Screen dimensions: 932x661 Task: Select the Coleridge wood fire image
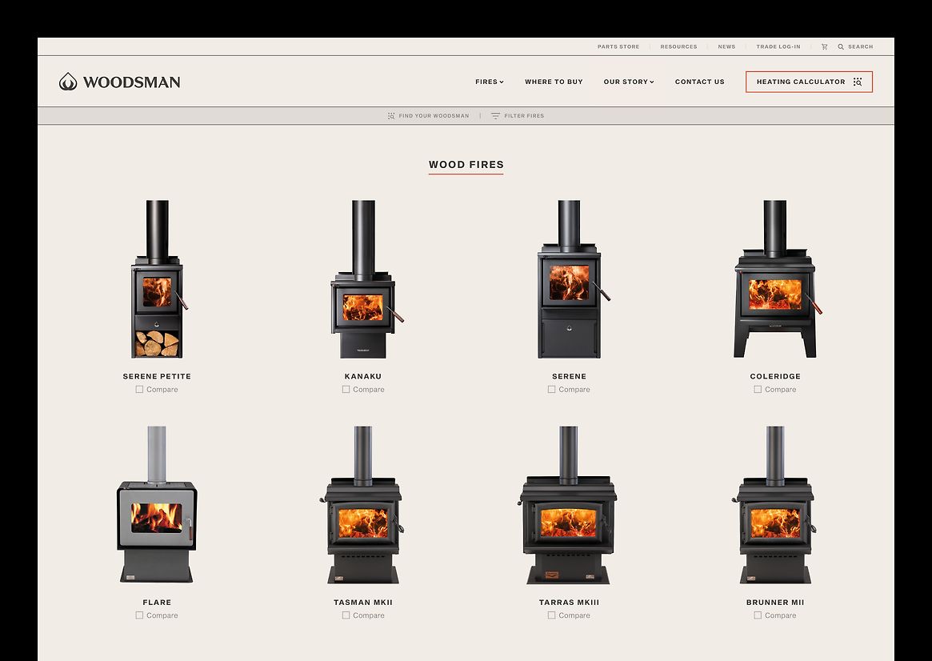774,280
